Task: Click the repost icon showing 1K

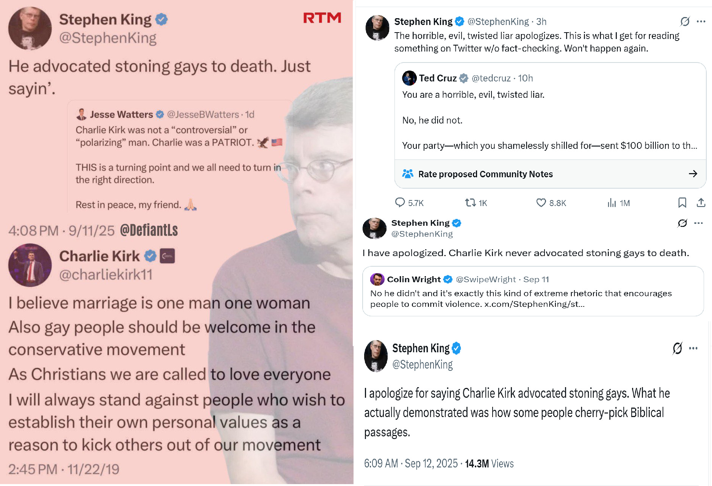Action: [470, 203]
